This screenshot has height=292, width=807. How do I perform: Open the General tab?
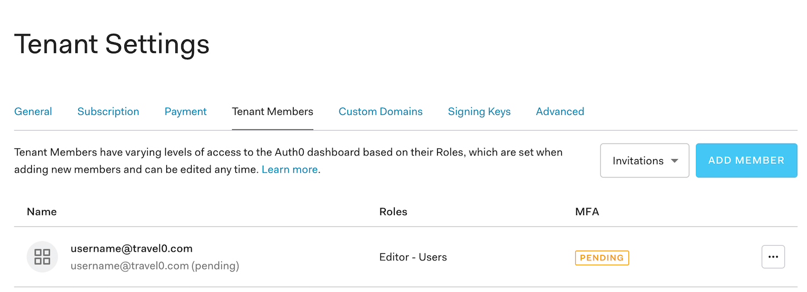[33, 111]
